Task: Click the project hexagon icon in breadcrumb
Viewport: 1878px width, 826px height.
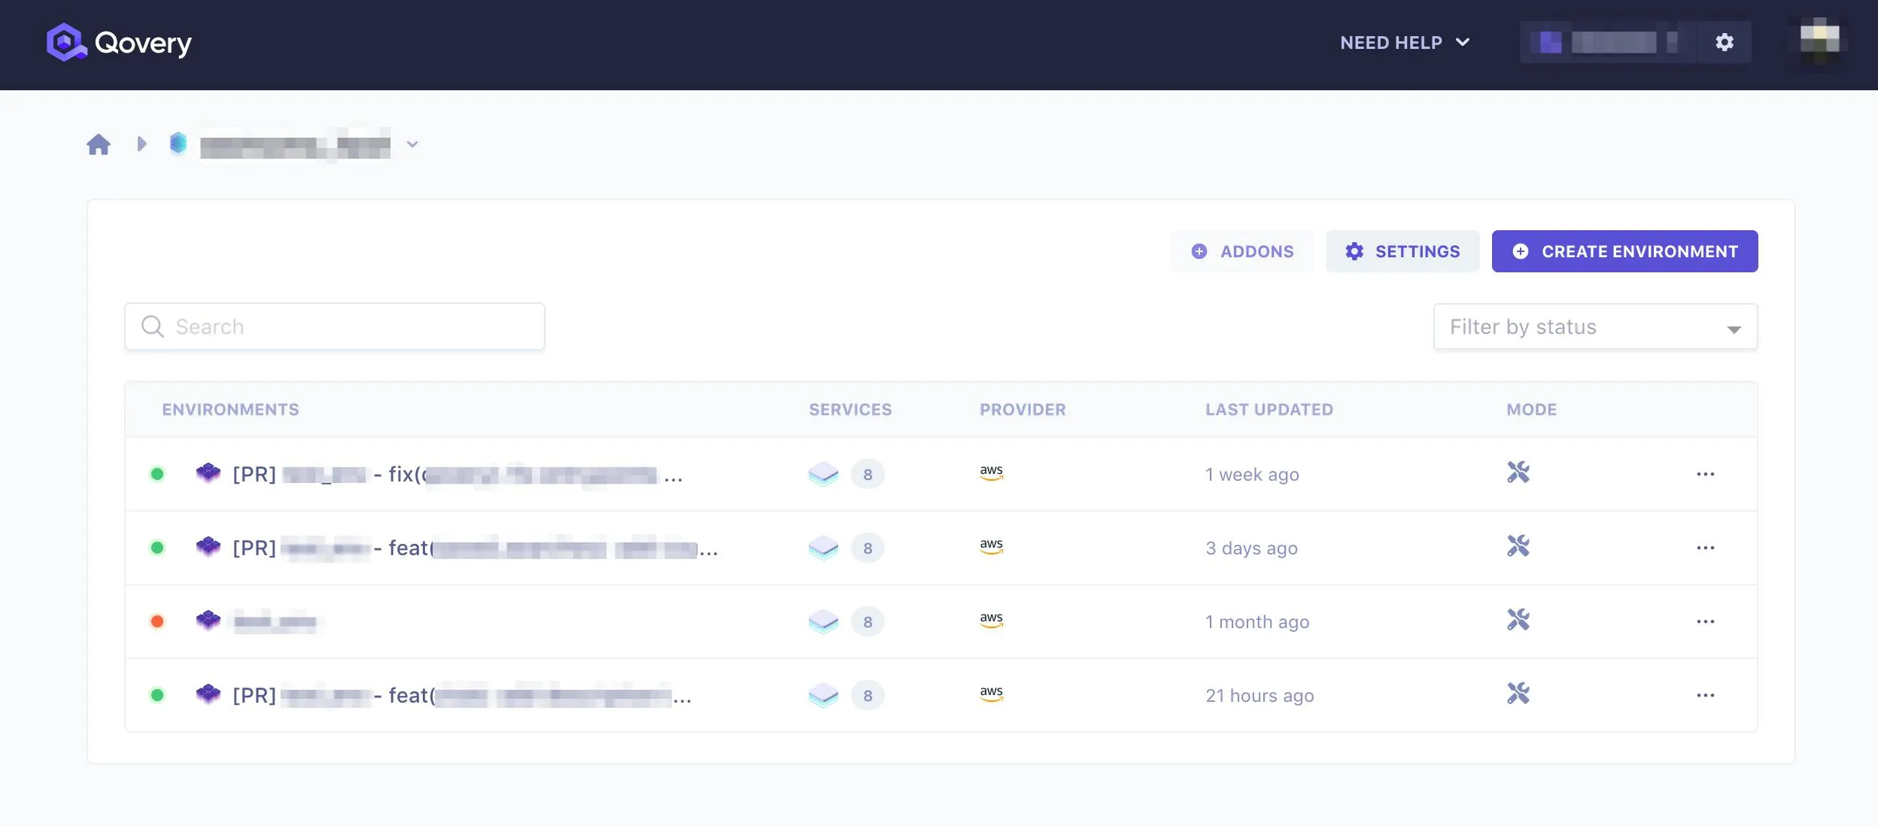Action: coord(178,143)
